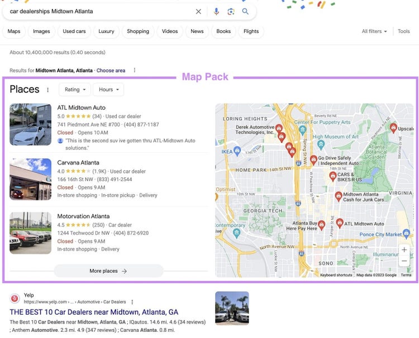Open the Yelp result image thumbnail
Viewport: 419px width, 338px height.
click(232, 308)
